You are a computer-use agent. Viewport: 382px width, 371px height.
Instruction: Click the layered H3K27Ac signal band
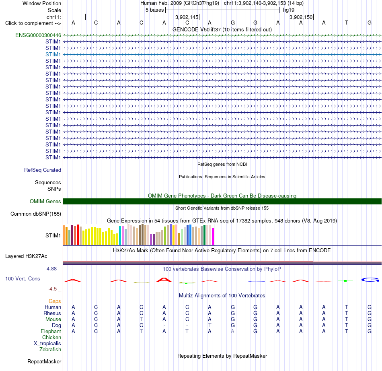(222, 263)
